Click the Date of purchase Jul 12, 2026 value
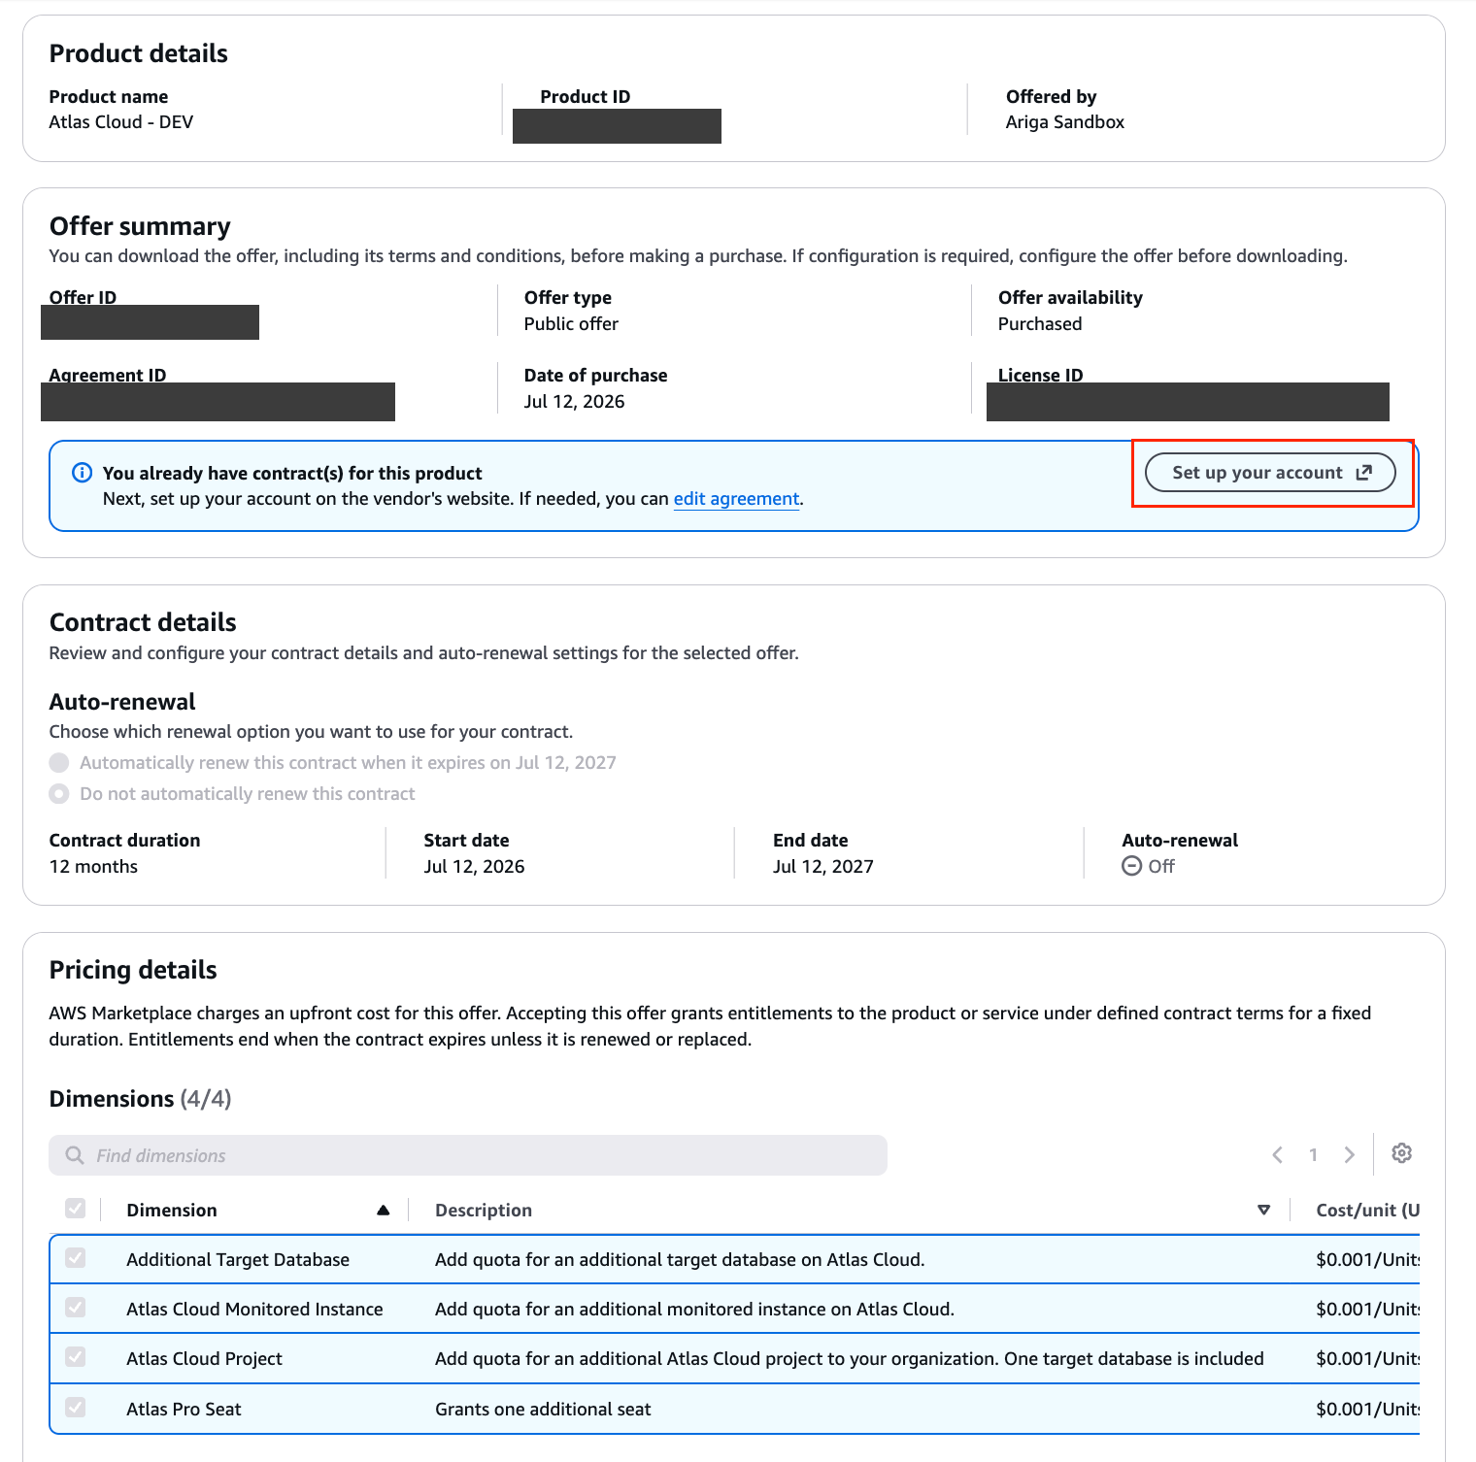1476x1462 pixels. click(x=574, y=401)
